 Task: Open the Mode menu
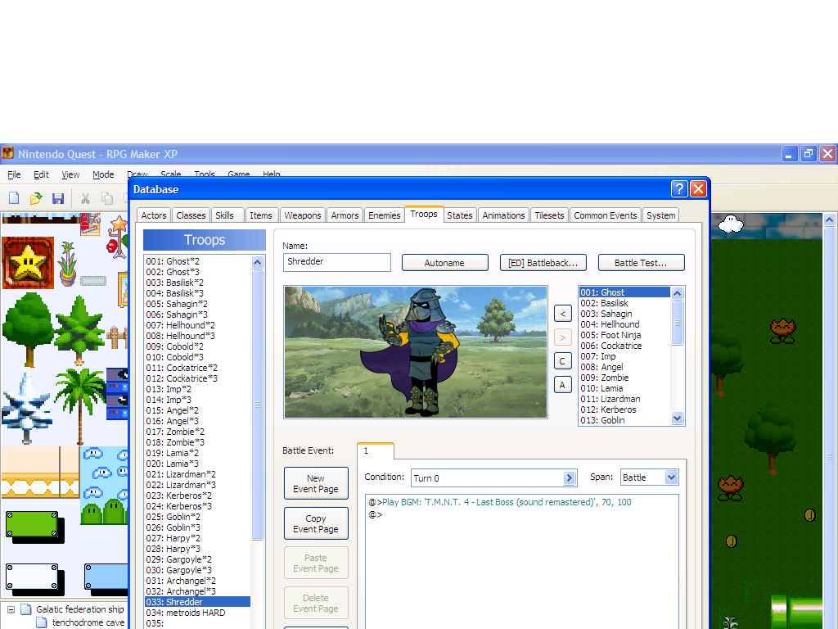(x=103, y=174)
